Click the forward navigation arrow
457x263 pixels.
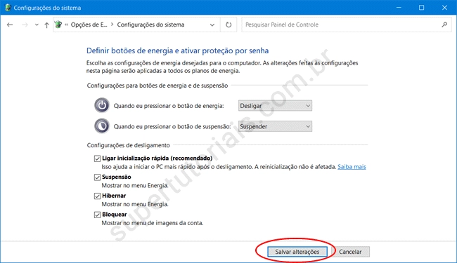(25, 25)
